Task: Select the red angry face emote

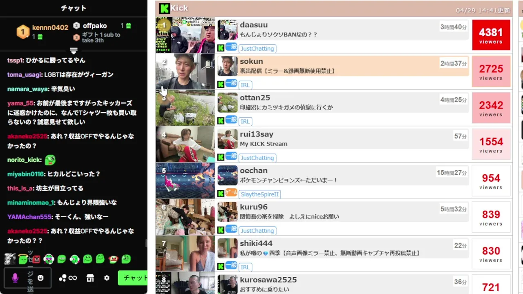Action: click(36, 259)
